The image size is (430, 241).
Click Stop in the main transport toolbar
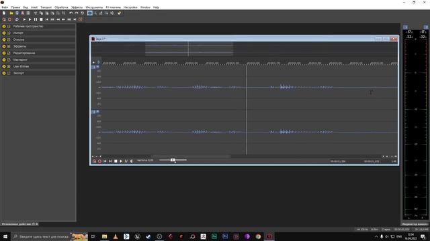coord(41,19)
